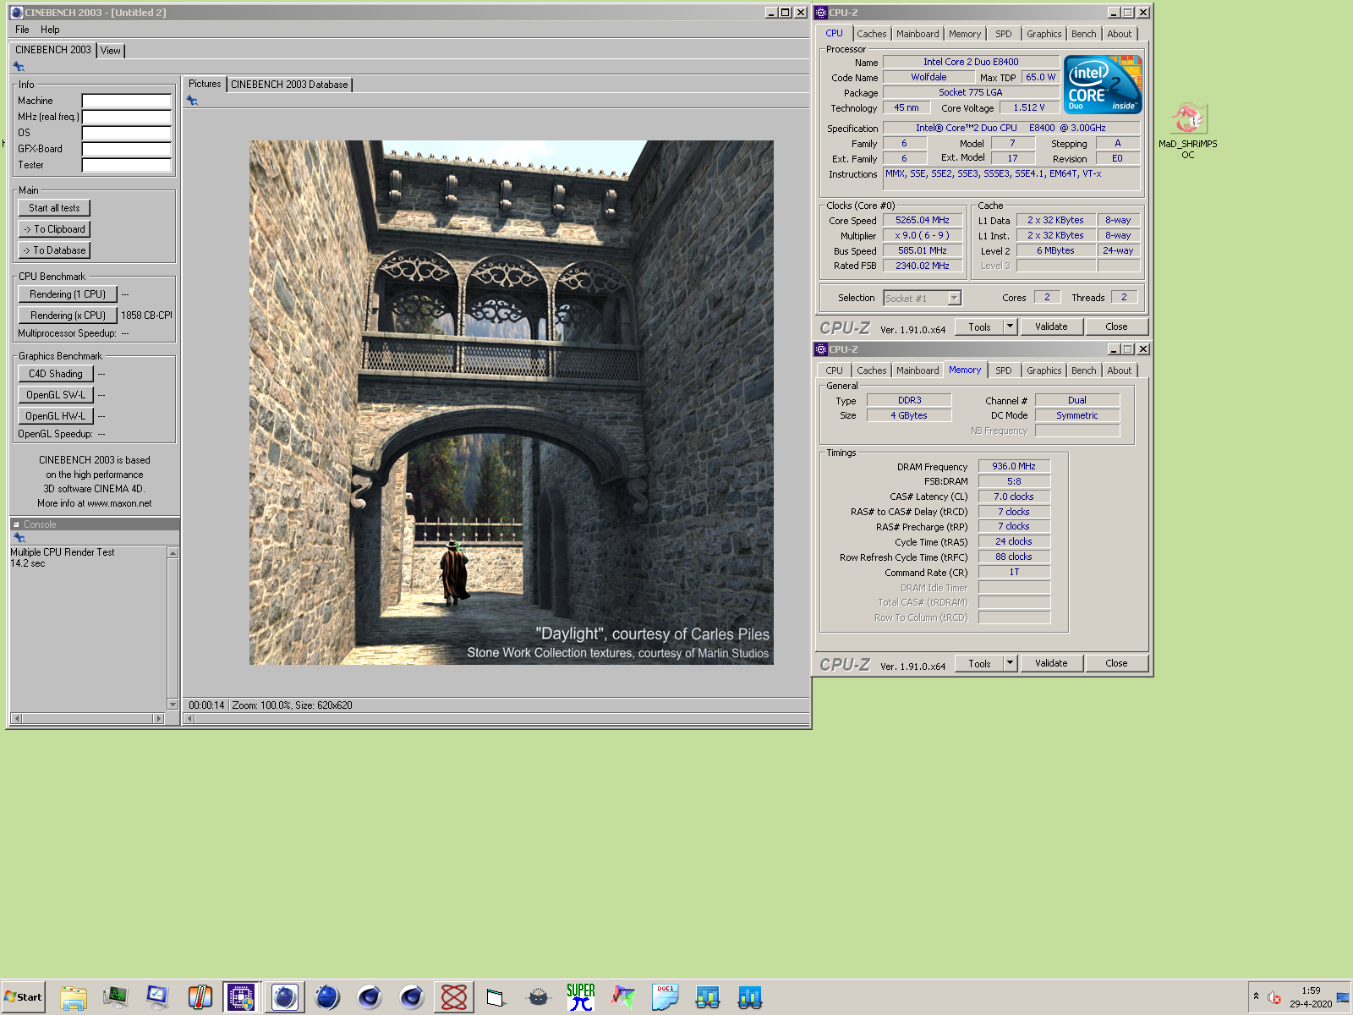Click the 1858 CB-CPU score value
1353x1015 pixels.
point(147,315)
